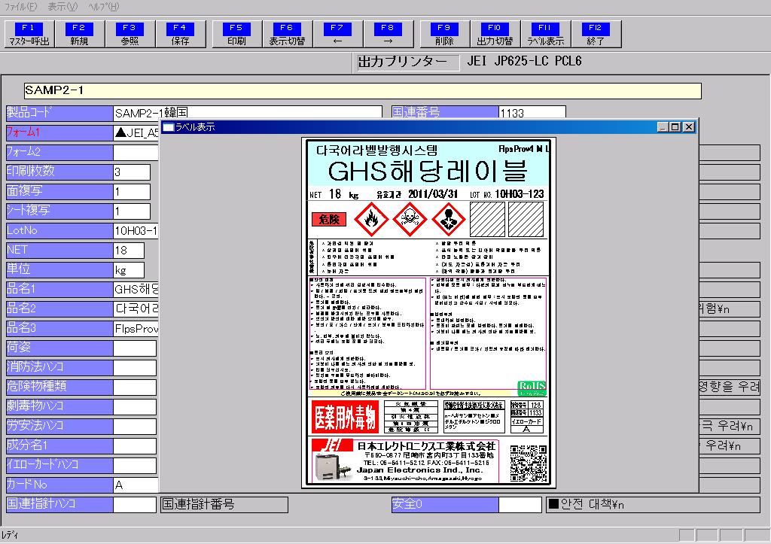Click the 印刷枚数 field showing 3
Image resolution: width=771 pixels, height=544 pixels.
pos(132,172)
